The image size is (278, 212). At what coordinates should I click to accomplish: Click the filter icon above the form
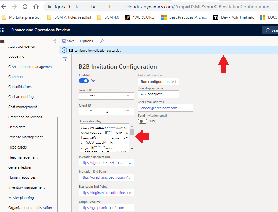point(65,59)
